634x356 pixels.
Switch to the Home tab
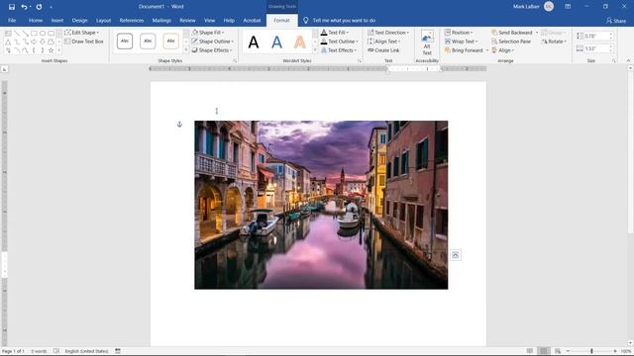(x=36, y=20)
